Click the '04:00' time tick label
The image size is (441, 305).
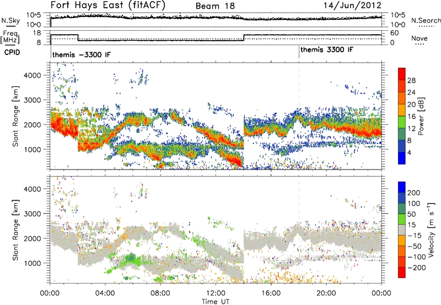105,293
